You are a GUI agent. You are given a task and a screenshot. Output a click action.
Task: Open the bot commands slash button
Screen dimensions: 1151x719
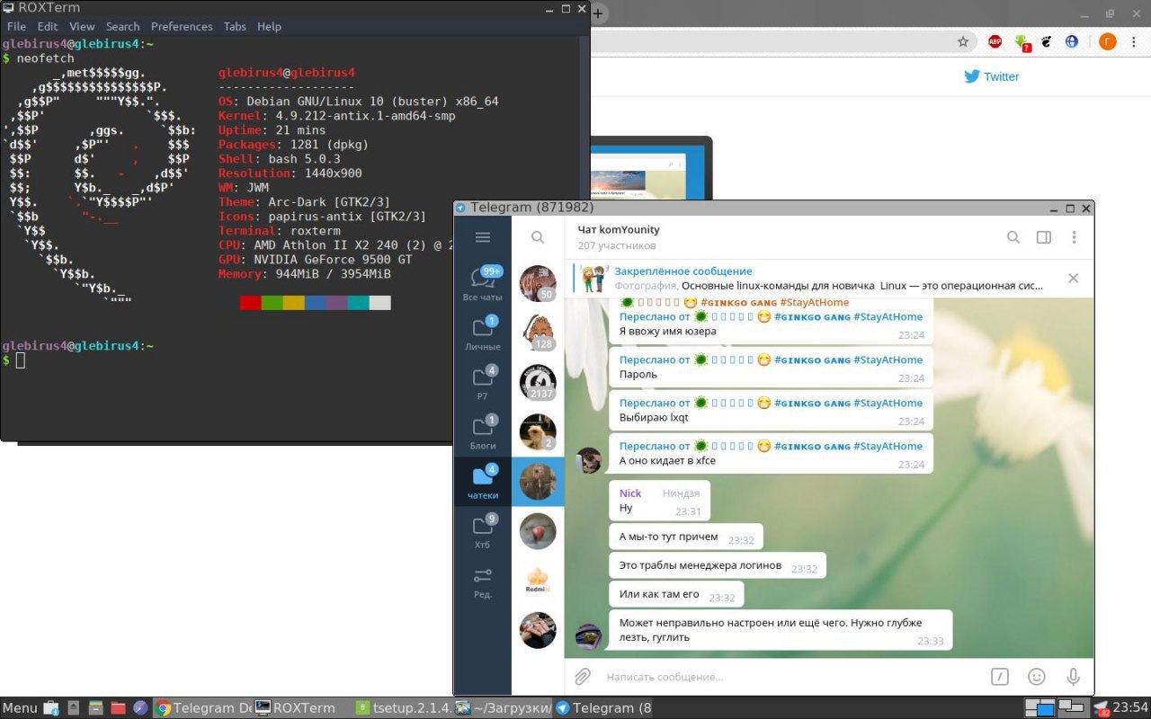tap(1000, 677)
